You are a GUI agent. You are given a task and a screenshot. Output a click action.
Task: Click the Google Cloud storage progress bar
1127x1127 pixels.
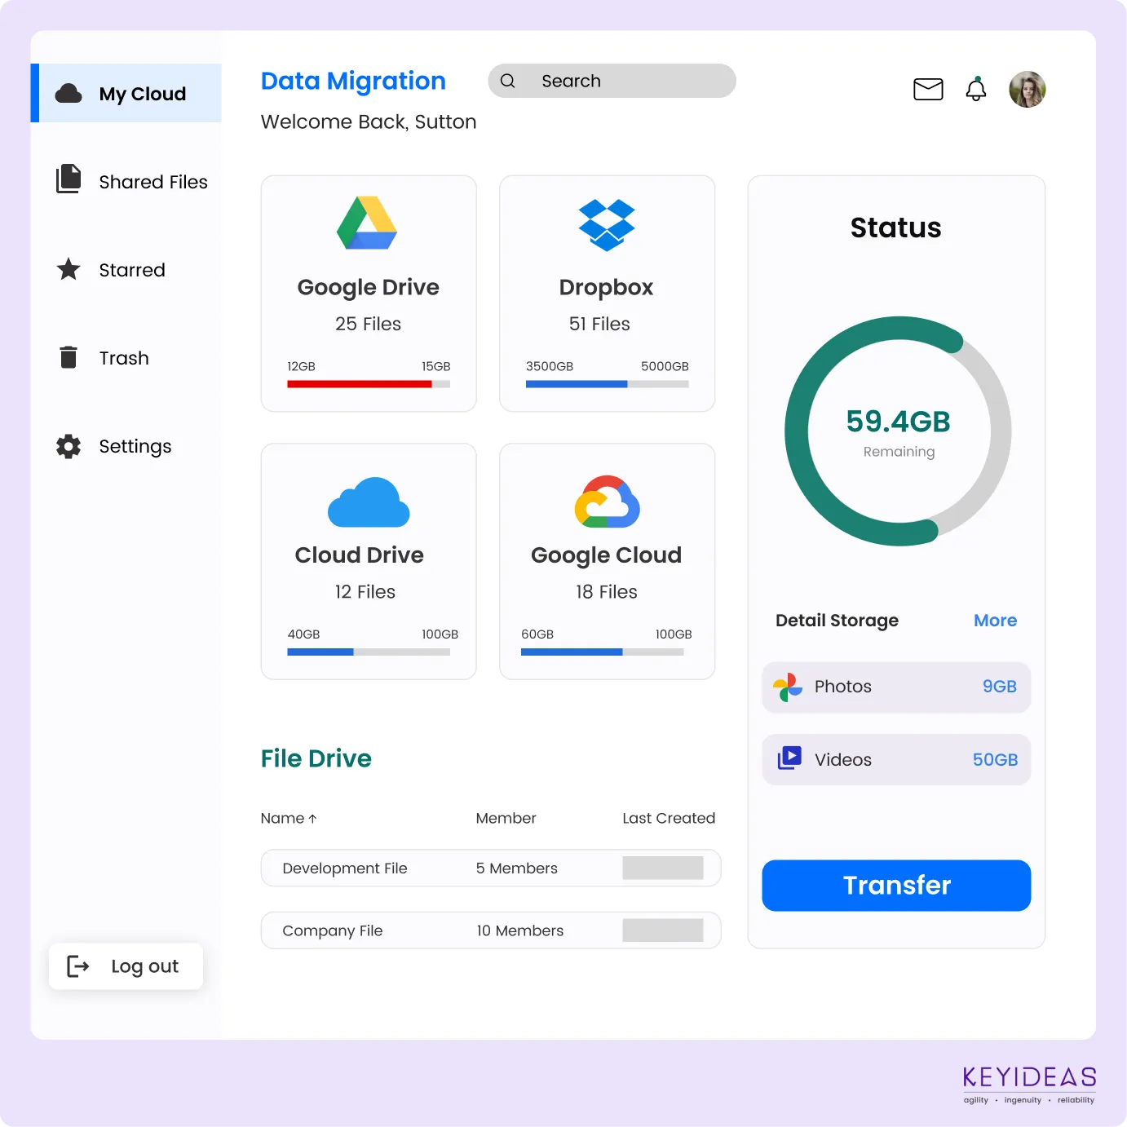click(603, 652)
